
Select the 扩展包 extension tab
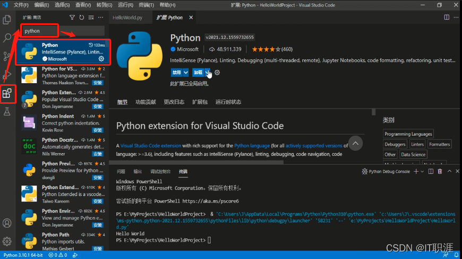[200, 102]
